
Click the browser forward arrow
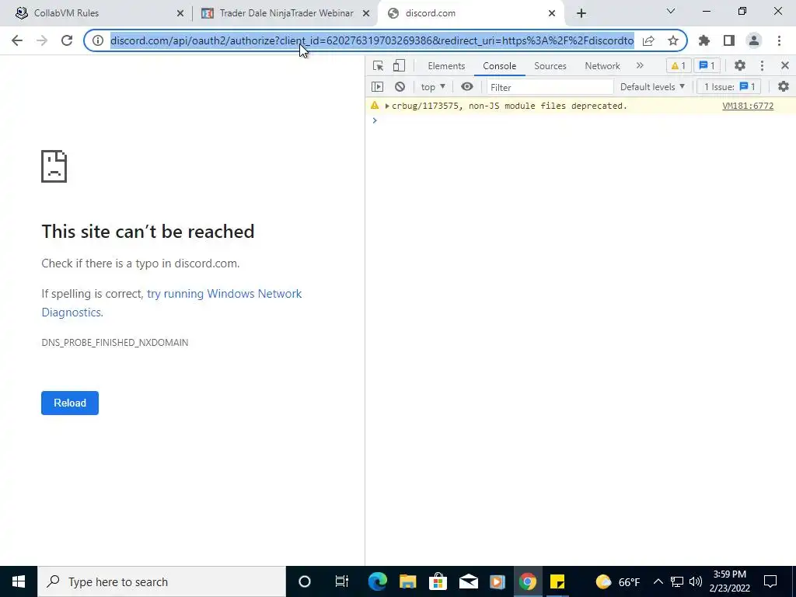click(42, 40)
